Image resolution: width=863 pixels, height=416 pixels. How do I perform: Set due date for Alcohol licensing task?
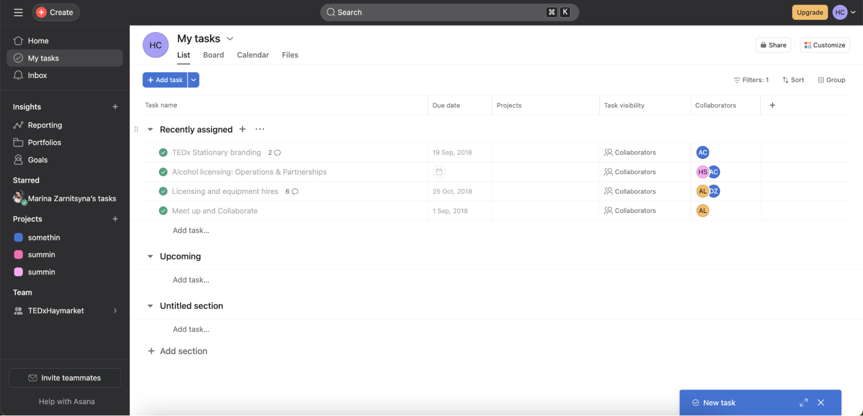[x=439, y=172]
